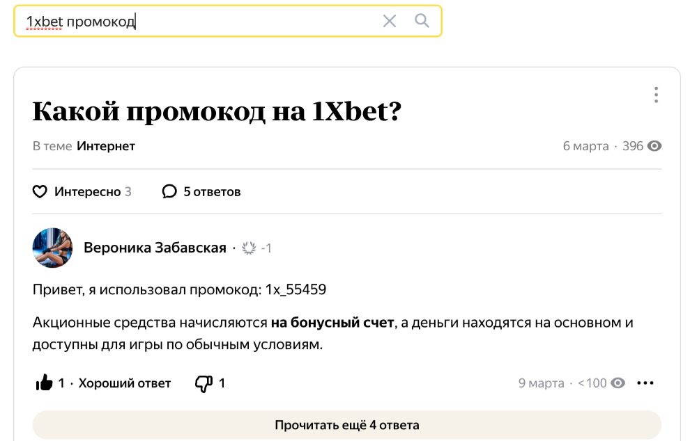Click the Хороший ответ label

[124, 383]
